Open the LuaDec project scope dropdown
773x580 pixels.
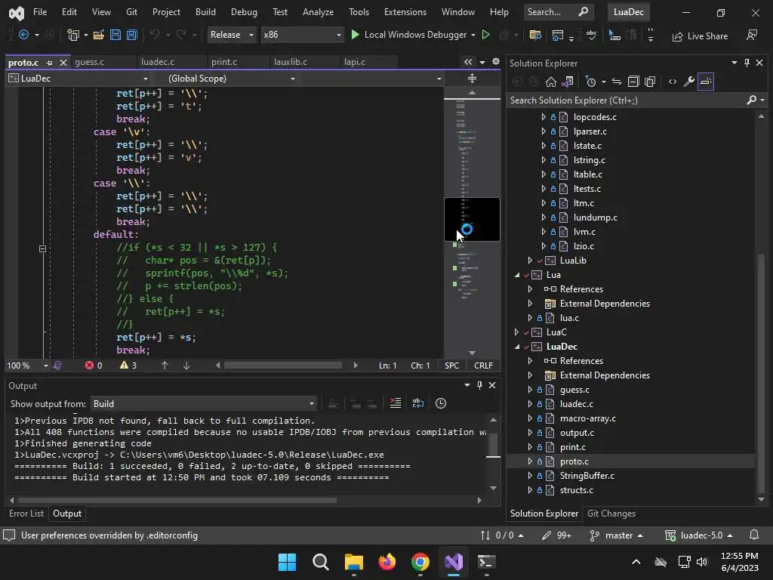(x=79, y=79)
